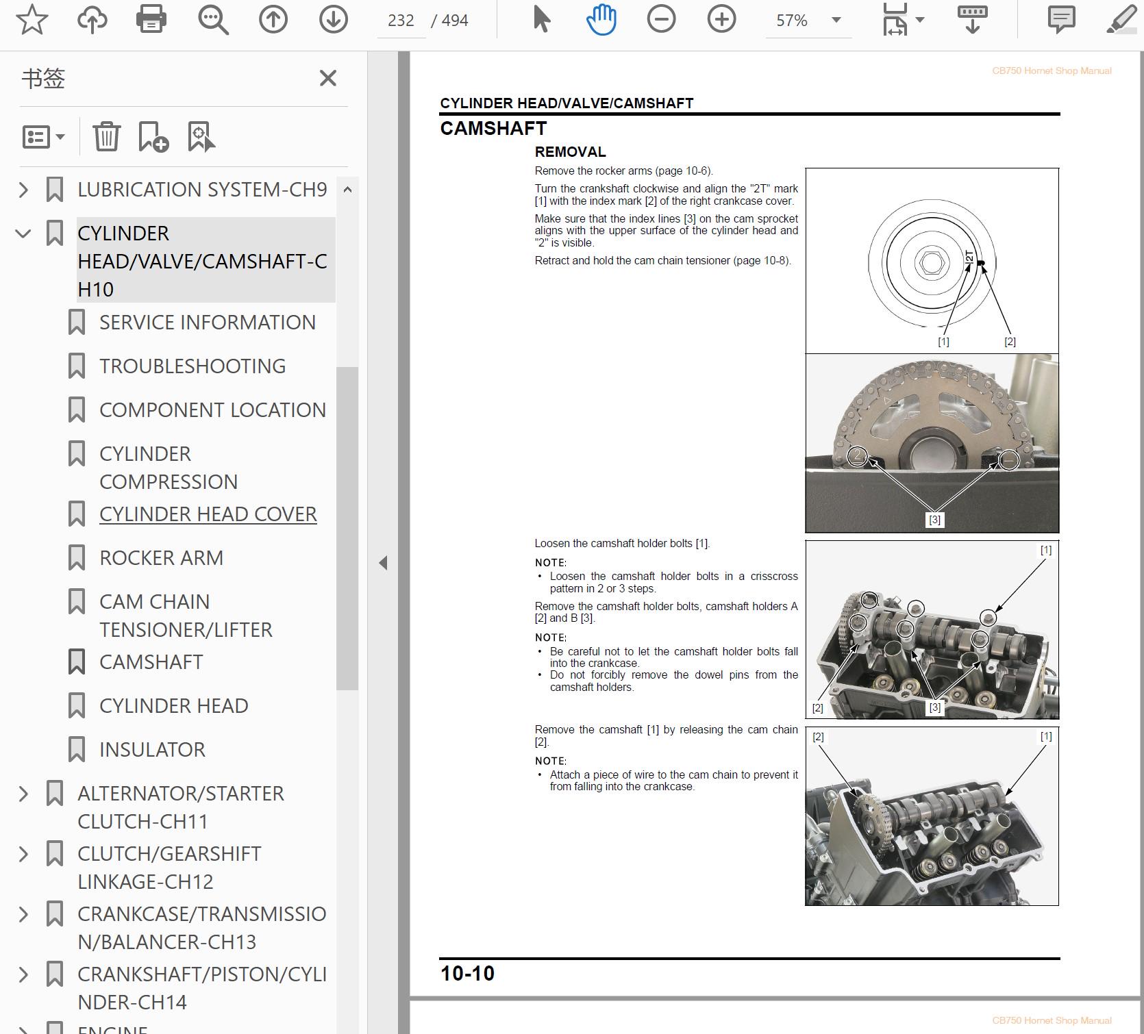Click the fit page width icon
The height and width of the screenshot is (1034, 1144).
895,20
